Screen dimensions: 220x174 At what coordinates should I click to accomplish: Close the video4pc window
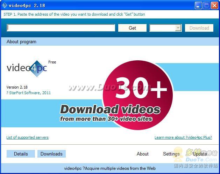(214, 6)
